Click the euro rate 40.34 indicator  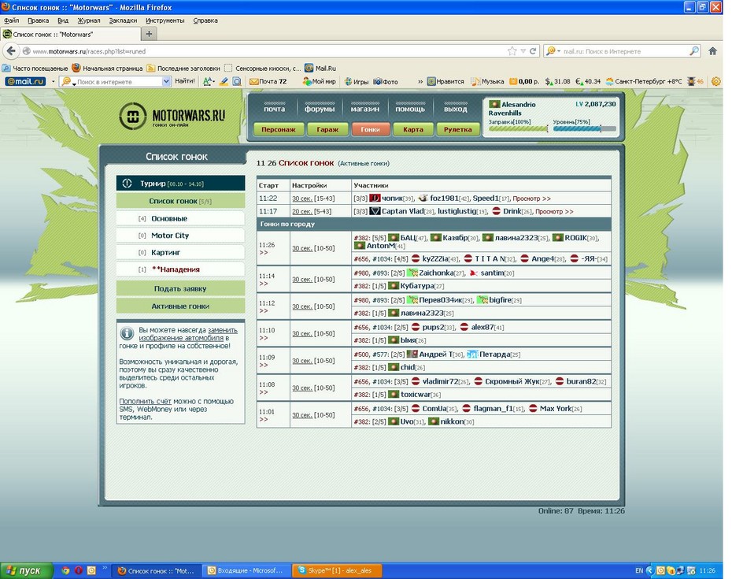pyautogui.click(x=588, y=81)
